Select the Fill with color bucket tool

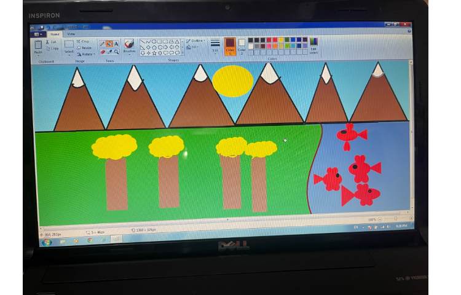point(109,44)
